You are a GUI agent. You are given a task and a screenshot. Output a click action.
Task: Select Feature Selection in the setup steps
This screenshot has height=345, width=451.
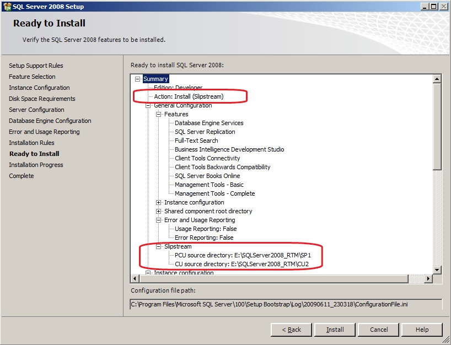point(32,77)
